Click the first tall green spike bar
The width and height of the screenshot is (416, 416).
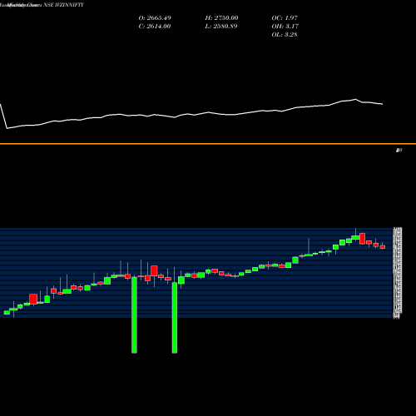pos(134,314)
